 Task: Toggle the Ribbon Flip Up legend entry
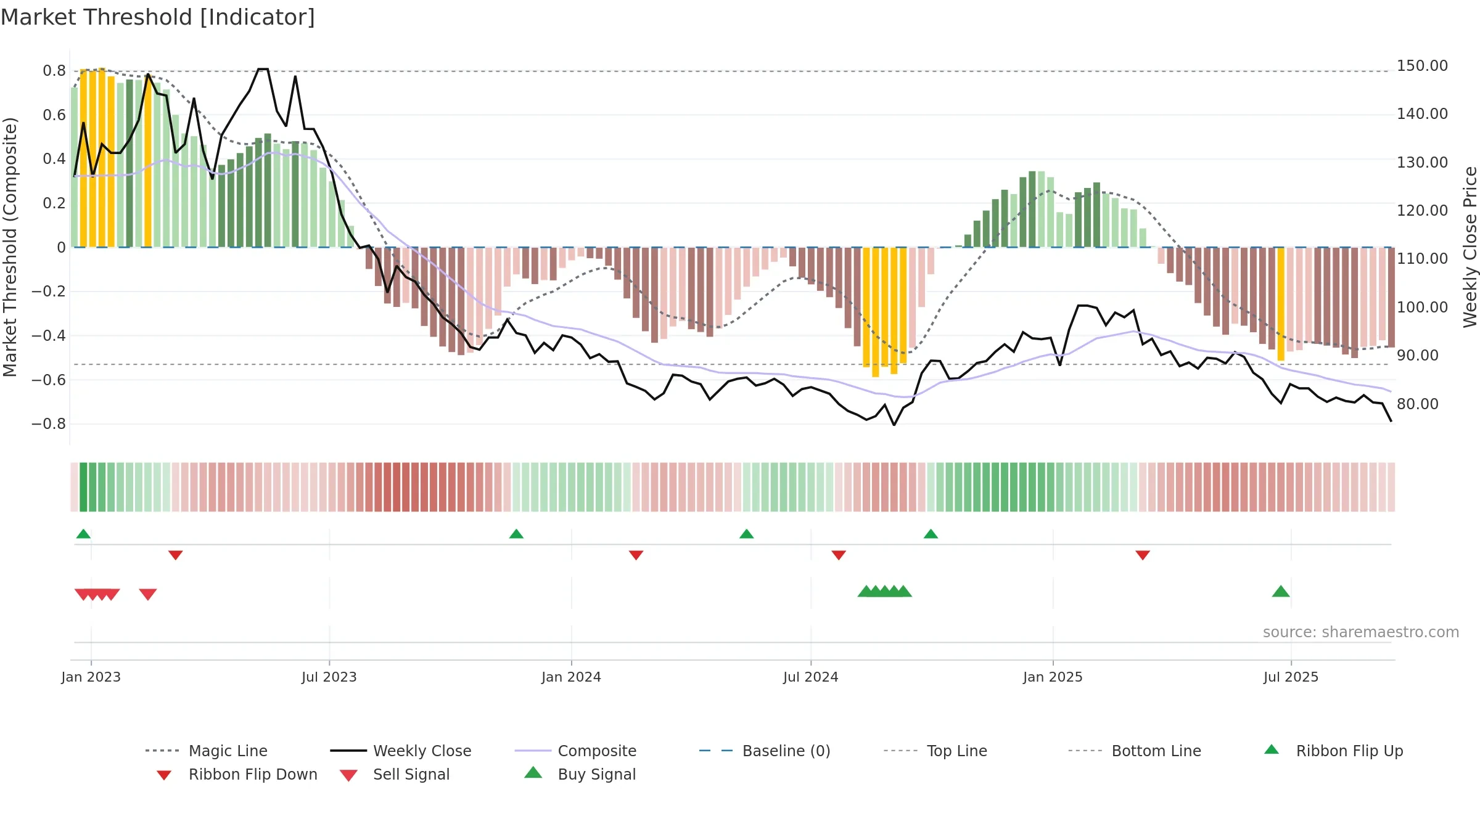[x=1333, y=751]
